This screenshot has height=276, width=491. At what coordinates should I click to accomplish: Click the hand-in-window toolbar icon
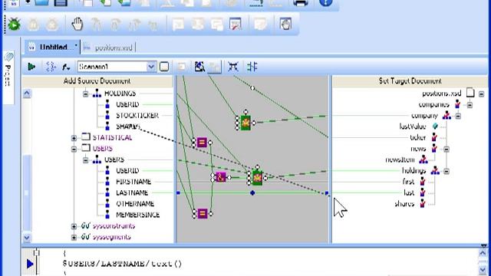[285, 24]
